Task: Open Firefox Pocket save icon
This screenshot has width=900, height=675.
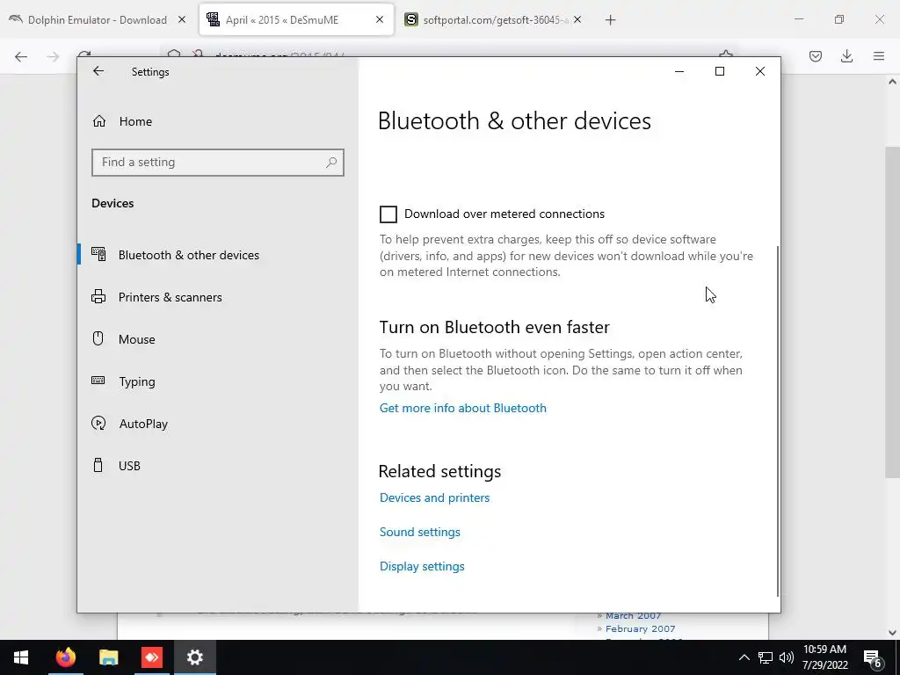Action: [x=816, y=56]
